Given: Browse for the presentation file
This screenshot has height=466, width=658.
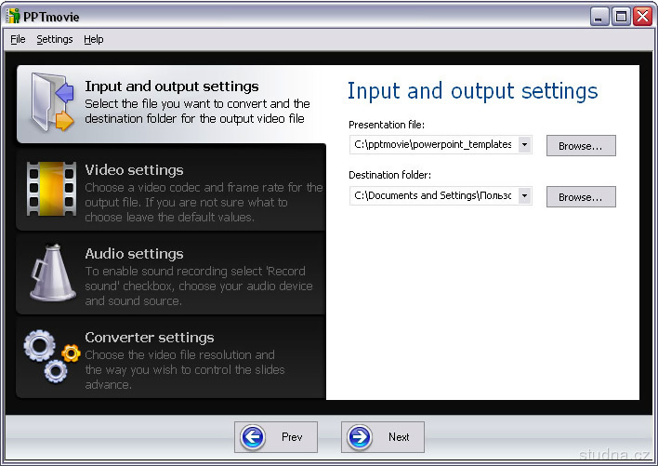Looking at the screenshot, I should pos(581,145).
